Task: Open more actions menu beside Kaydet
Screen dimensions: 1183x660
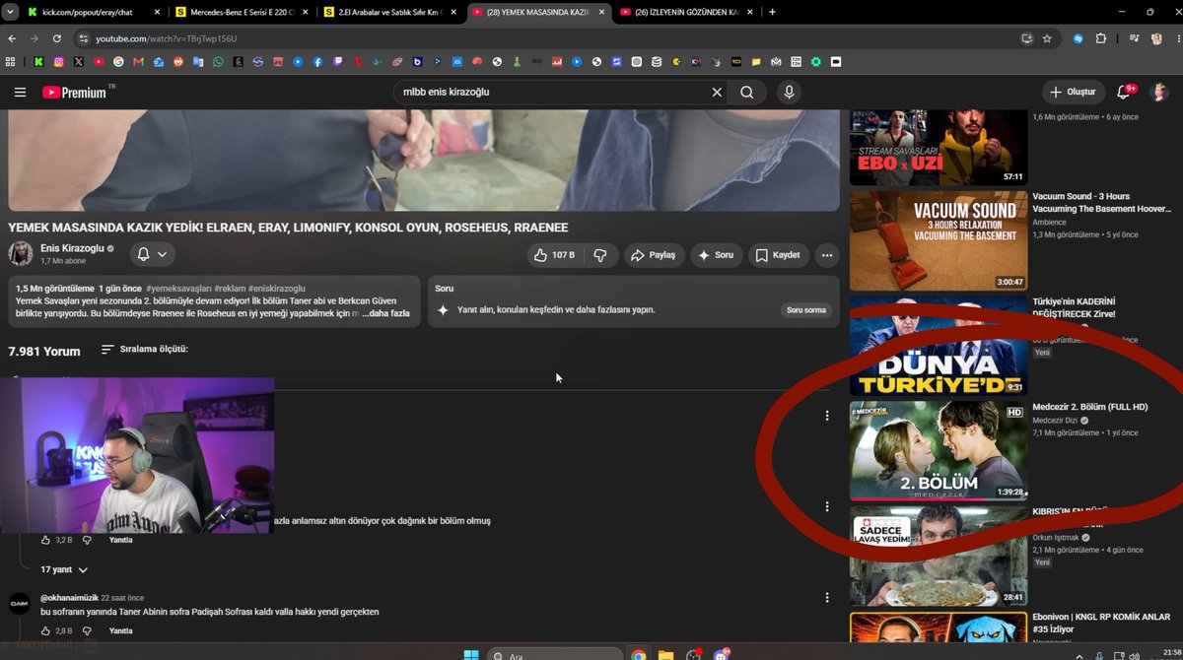Action: pos(827,255)
